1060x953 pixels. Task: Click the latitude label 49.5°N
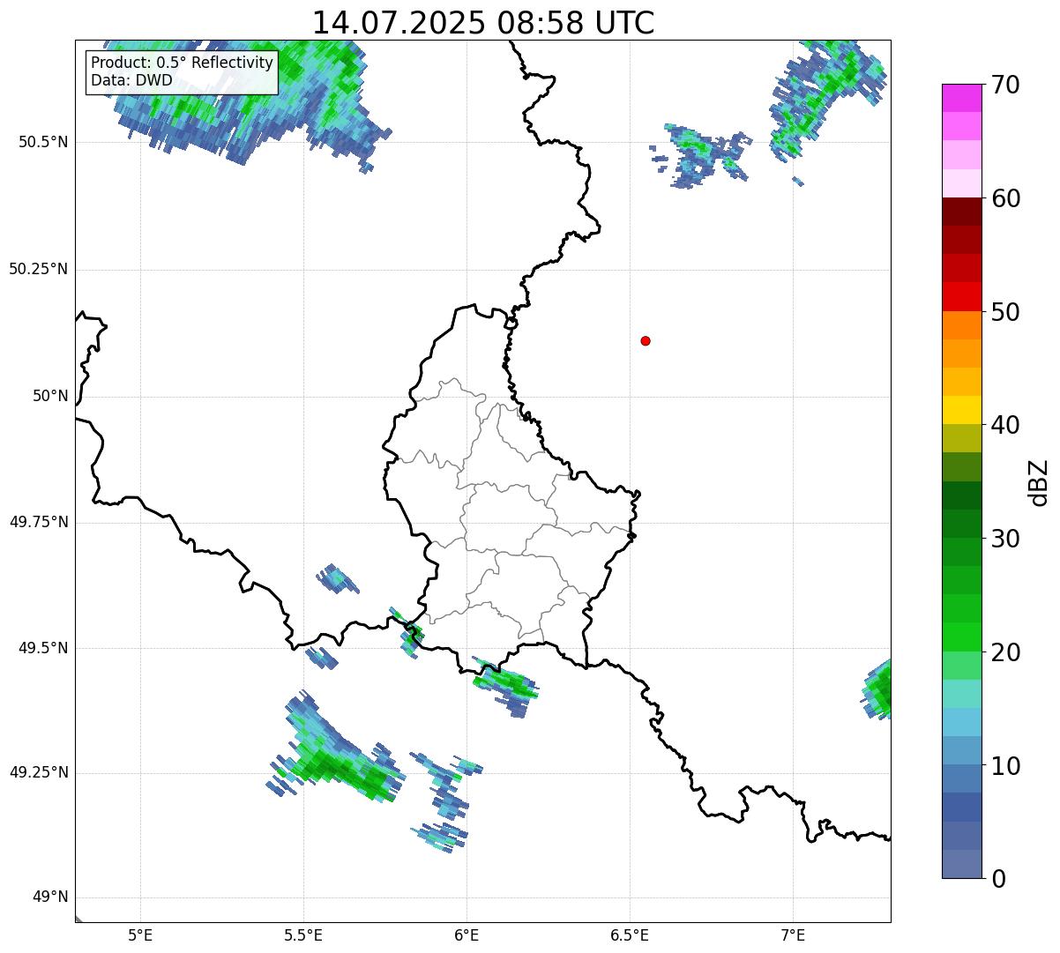click(43, 648)
